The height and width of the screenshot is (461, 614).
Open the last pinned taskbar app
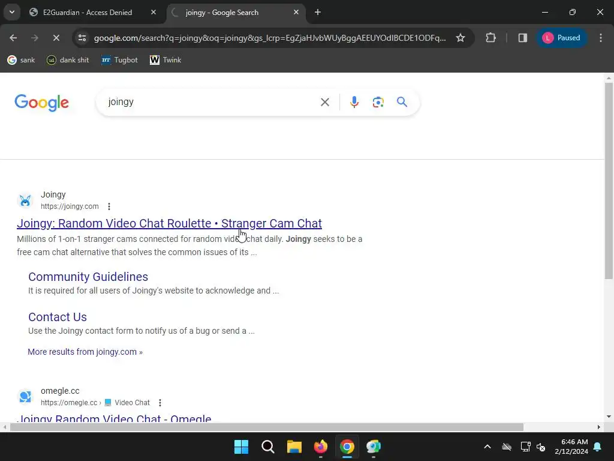[374, 447]
